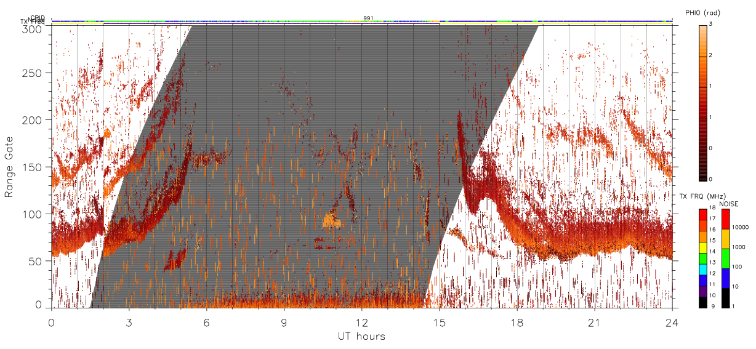Screen dimensions: 756x349
Task: Click the red 17-18 MHz TX FRQ swatch
Action: (x=703, y=215)
